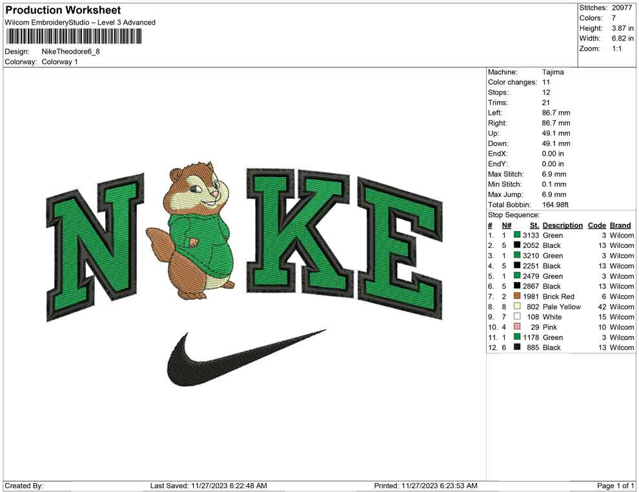This screenshot has width=639, height=492.
Task: Click the Min Stitch value '0.1 mm'
Action: pos(554,184)
